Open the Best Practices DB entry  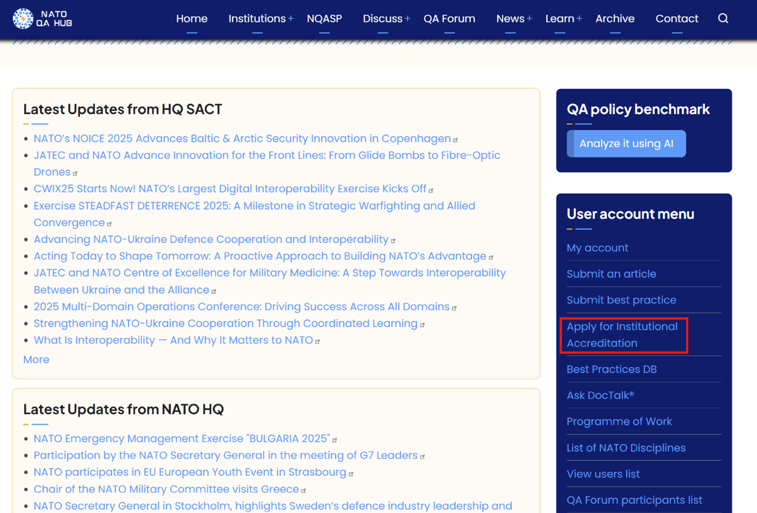coord(612,369)
